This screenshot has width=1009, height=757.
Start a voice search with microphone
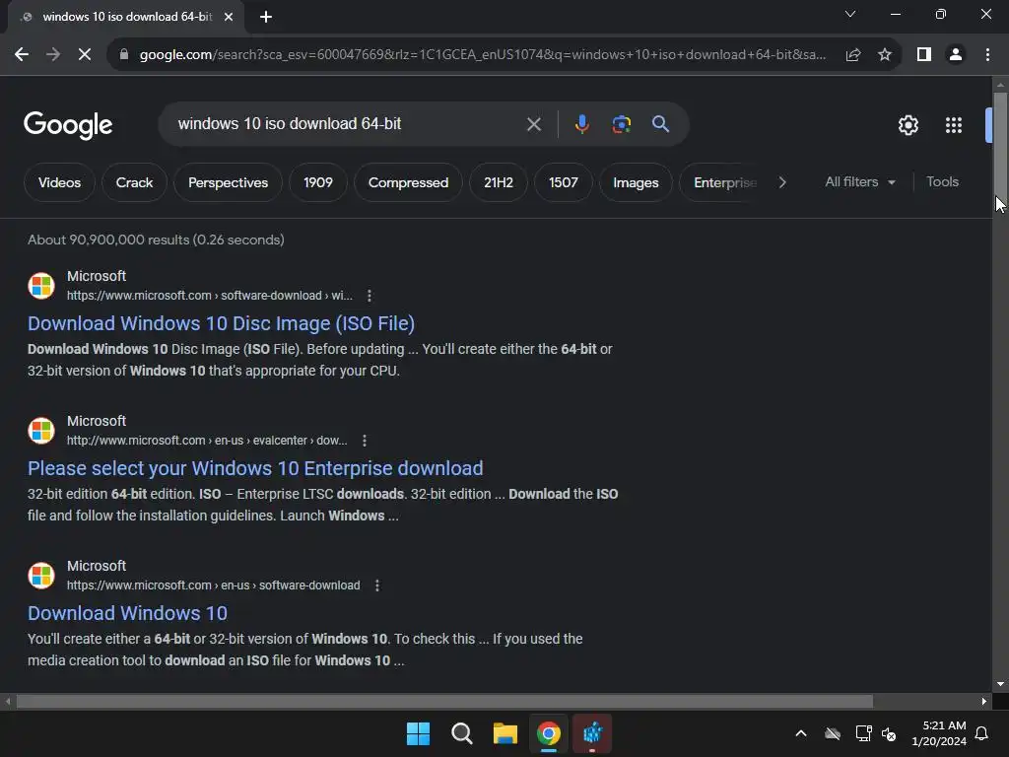[x=581, y=124]
